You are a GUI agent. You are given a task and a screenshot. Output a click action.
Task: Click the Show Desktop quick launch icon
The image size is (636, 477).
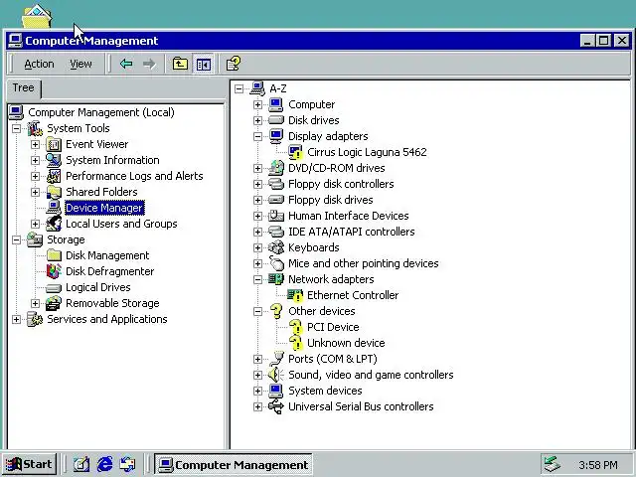(x=81, y=464)
